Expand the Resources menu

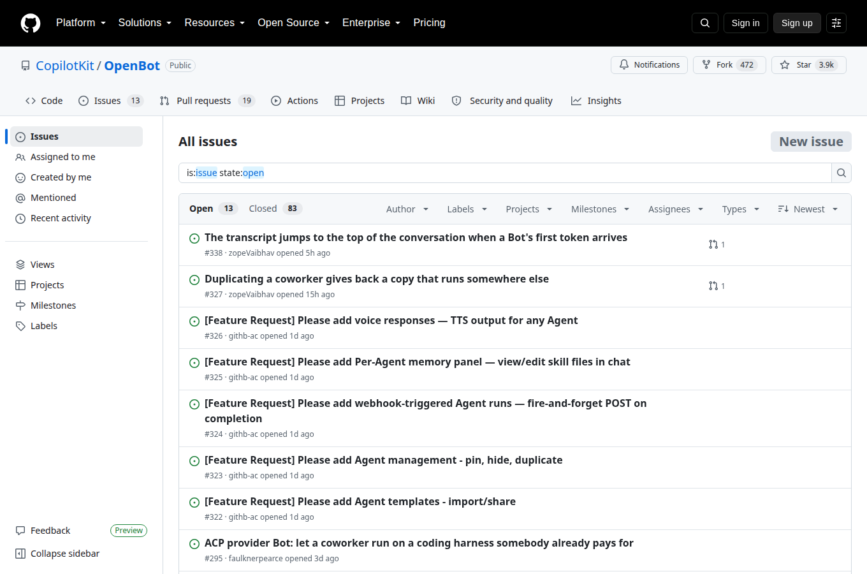(x=215, y=23)
